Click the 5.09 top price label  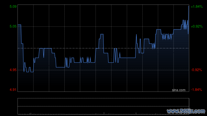coord(13,6)
